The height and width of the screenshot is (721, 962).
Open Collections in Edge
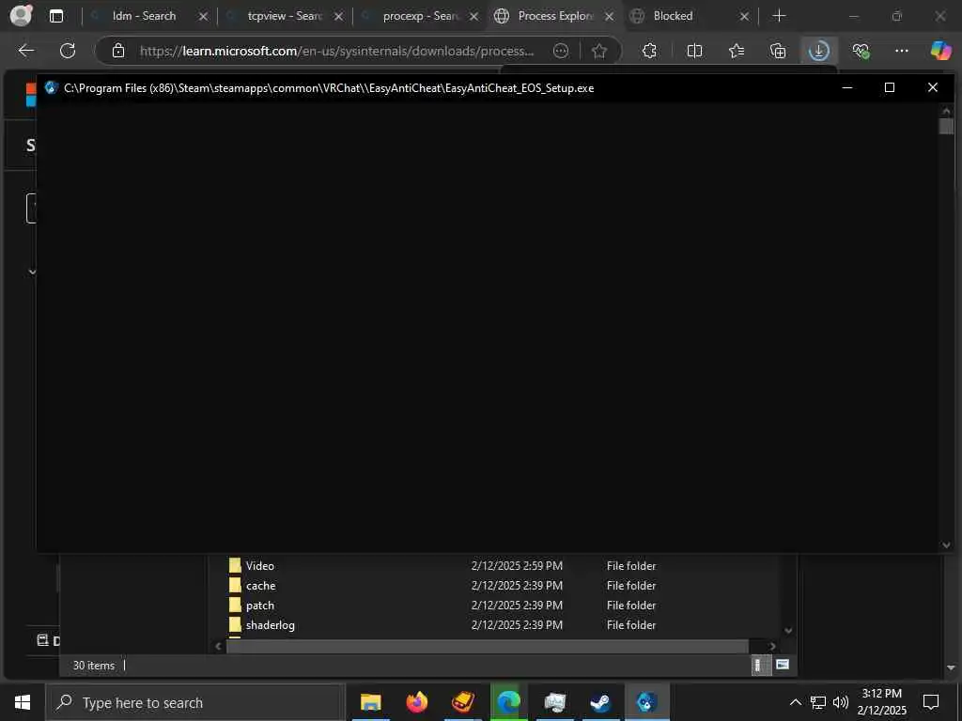777,51
